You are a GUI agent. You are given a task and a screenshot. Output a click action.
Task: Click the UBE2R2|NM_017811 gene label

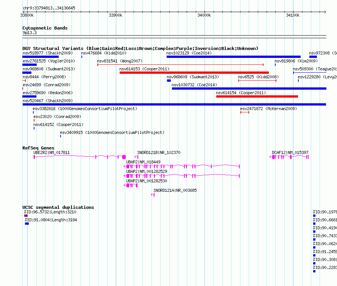[x=51, y=153]
